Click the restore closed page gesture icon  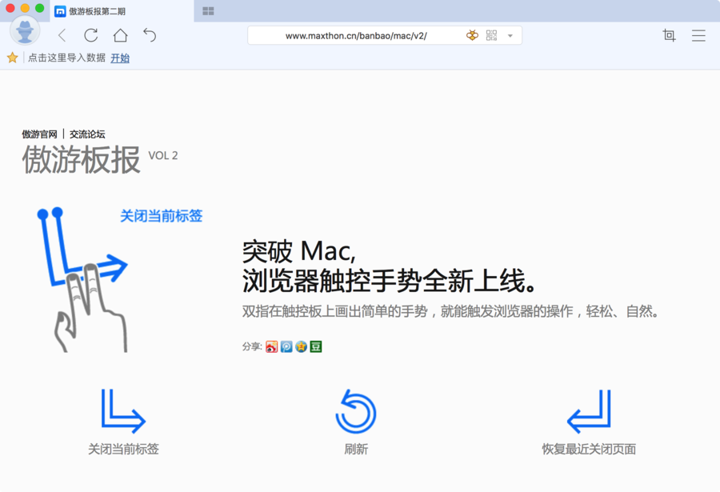click(x=589, y=411)
